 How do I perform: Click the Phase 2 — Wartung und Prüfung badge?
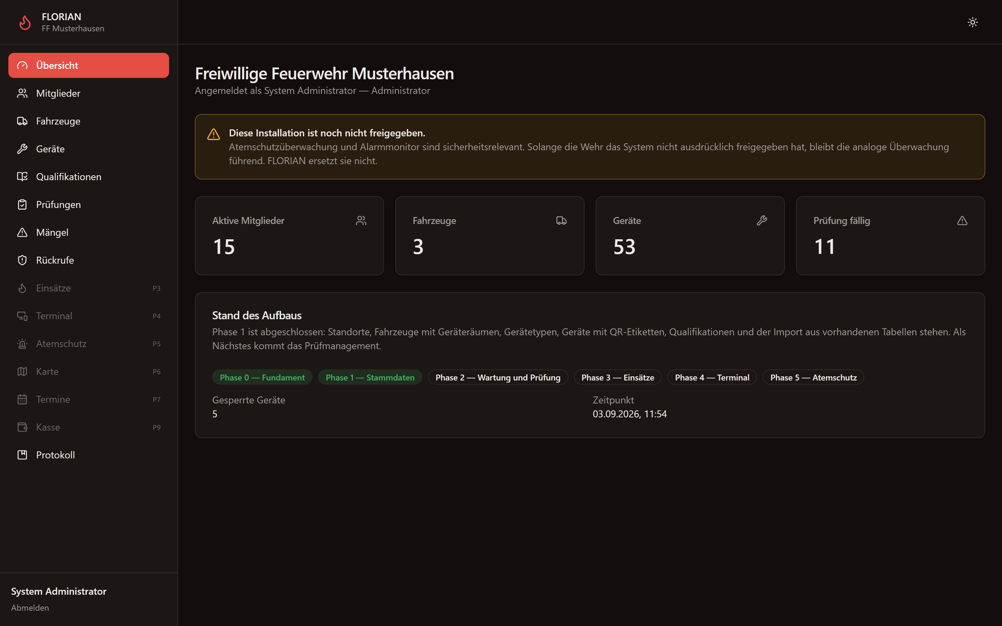pos(498,377)
